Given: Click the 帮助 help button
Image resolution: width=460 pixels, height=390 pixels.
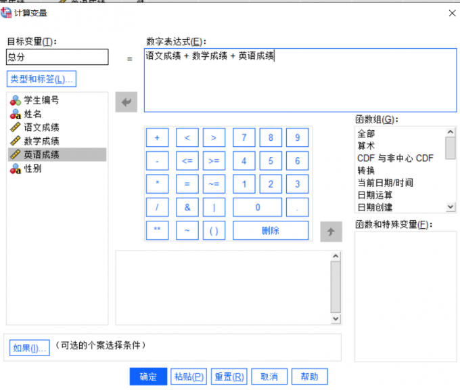Looking at the screenshot, I should click(x=310, y=376).
